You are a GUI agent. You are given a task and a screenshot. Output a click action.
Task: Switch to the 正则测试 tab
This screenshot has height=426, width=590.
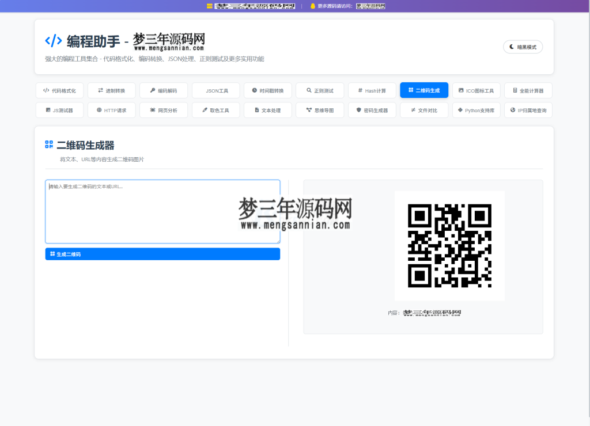pos(320,90)
